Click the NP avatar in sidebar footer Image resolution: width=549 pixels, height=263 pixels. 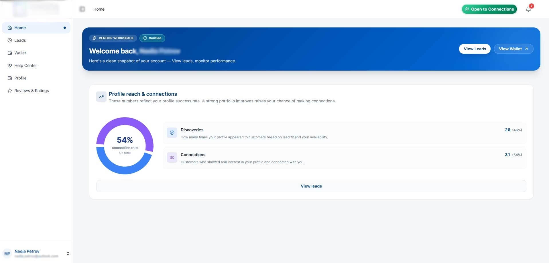(7, 254)
